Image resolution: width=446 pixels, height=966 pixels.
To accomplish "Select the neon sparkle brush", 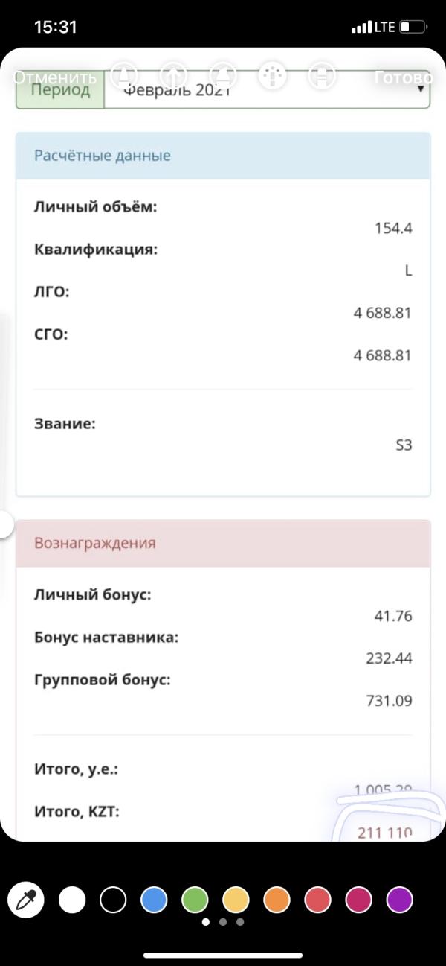I will 273,76.
